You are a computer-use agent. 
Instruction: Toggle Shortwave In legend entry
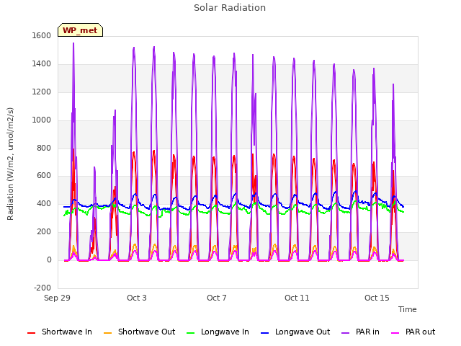60,332
